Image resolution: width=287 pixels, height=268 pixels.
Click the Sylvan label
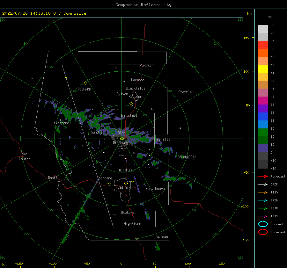coord(122,94)
